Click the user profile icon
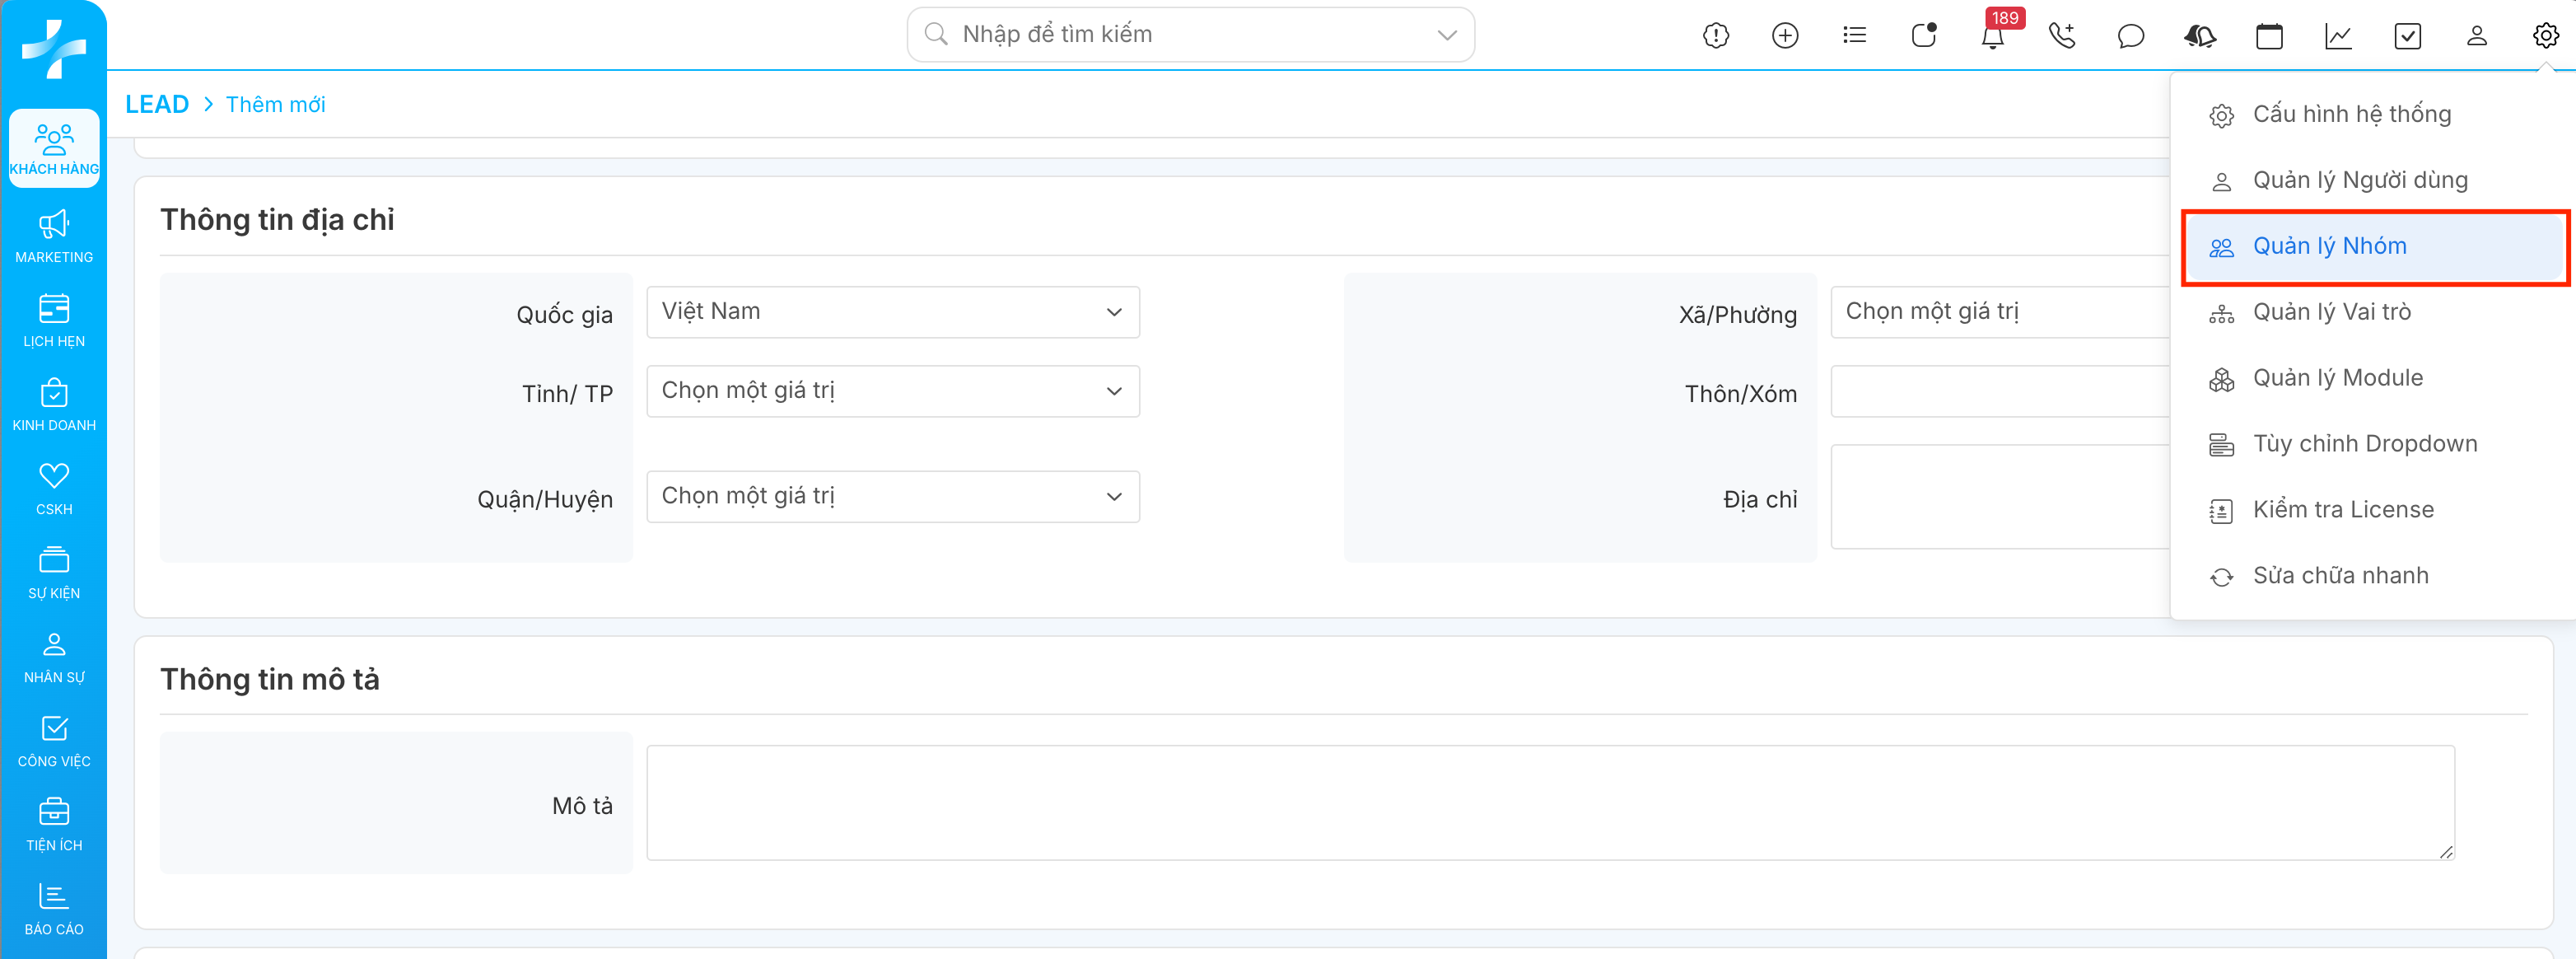Viewport: 2576px width, 959px height. (2476, 36)
